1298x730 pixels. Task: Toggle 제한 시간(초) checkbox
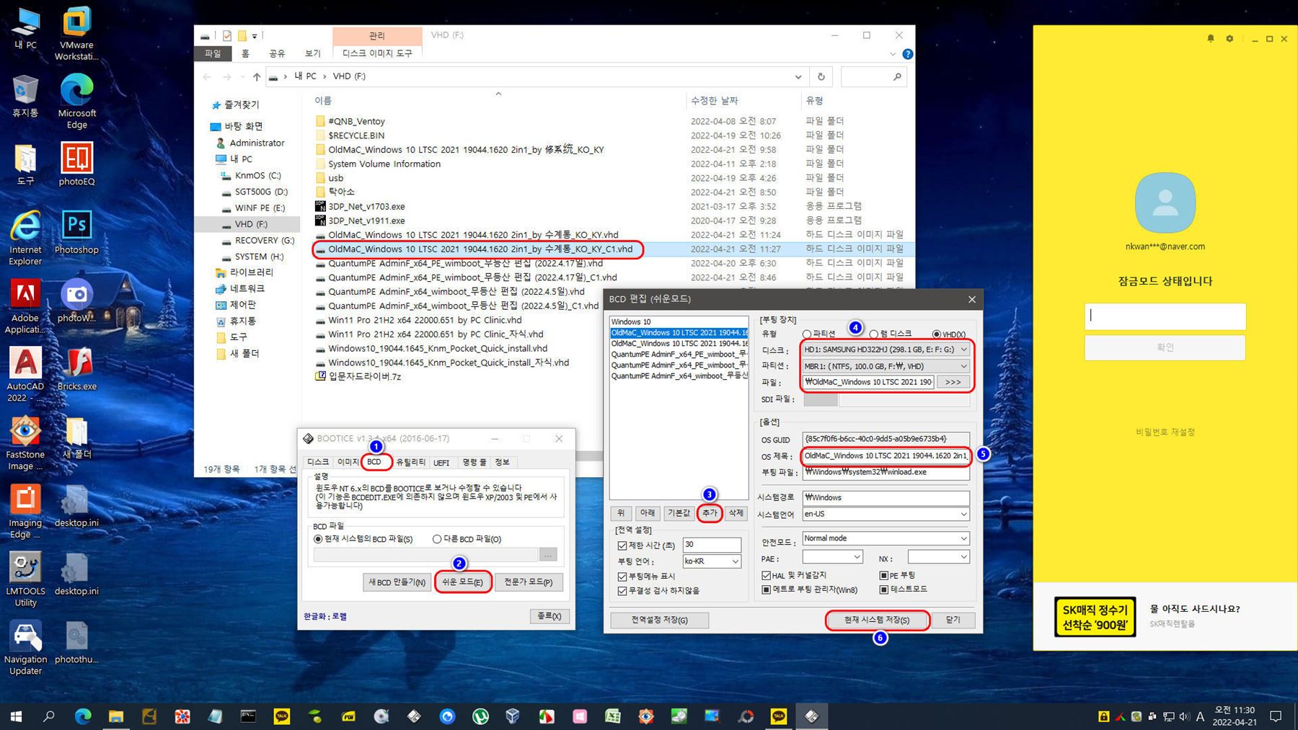pyautogui.click(x=622, y=546)
